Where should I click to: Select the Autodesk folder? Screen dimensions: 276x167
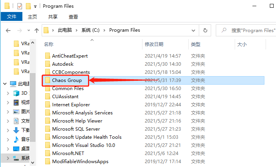pyautogui.click(x=63, y=64)
